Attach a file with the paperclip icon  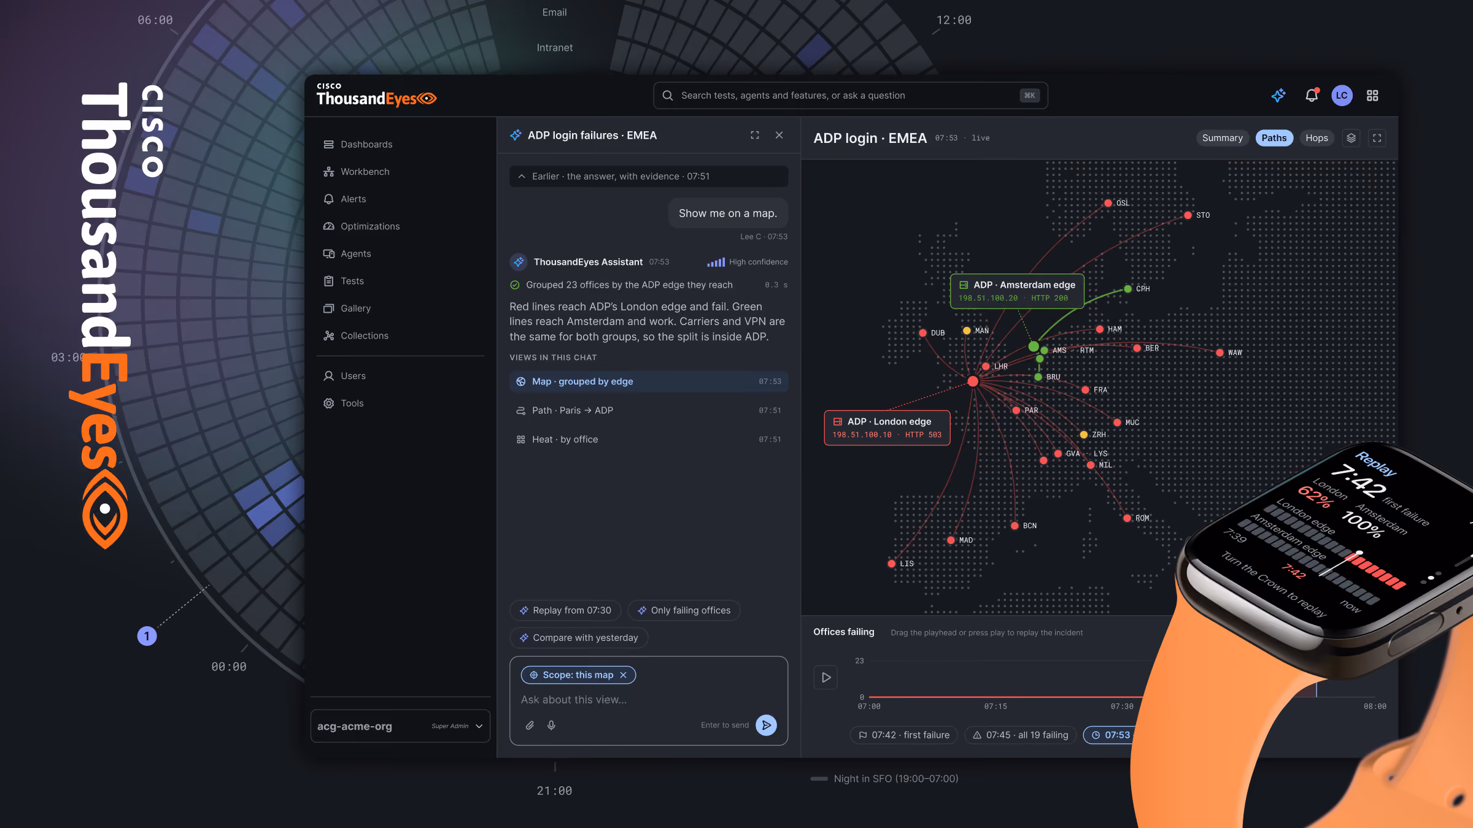[530, 725]
